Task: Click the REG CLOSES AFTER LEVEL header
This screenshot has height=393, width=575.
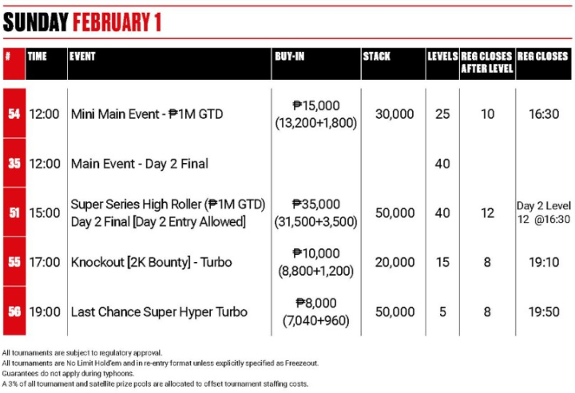Action: (486, 62)
